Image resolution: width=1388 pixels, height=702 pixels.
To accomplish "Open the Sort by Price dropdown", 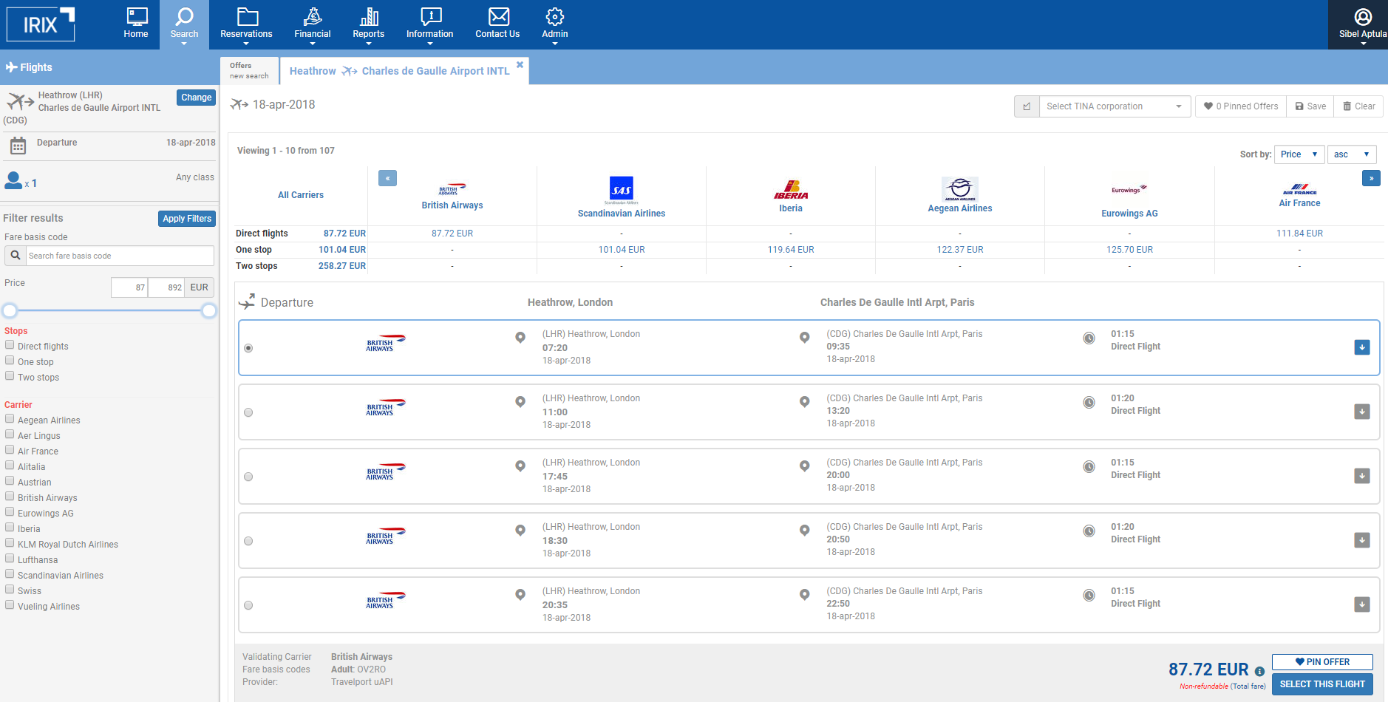I will [1299, 154].
